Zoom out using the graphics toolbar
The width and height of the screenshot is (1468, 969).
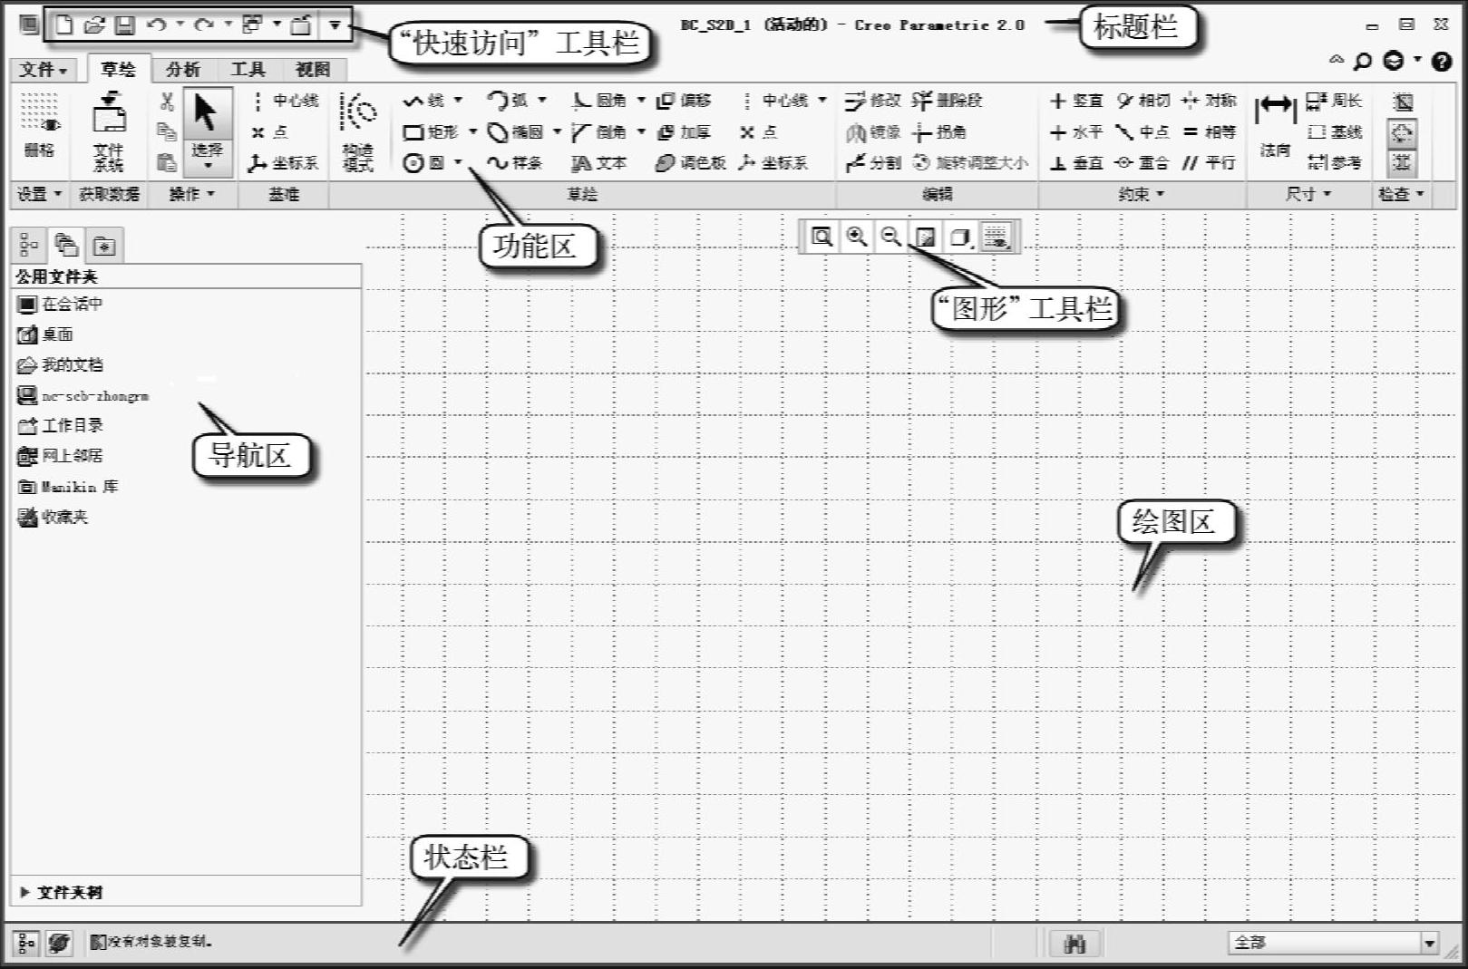click(x=890, y=237)
